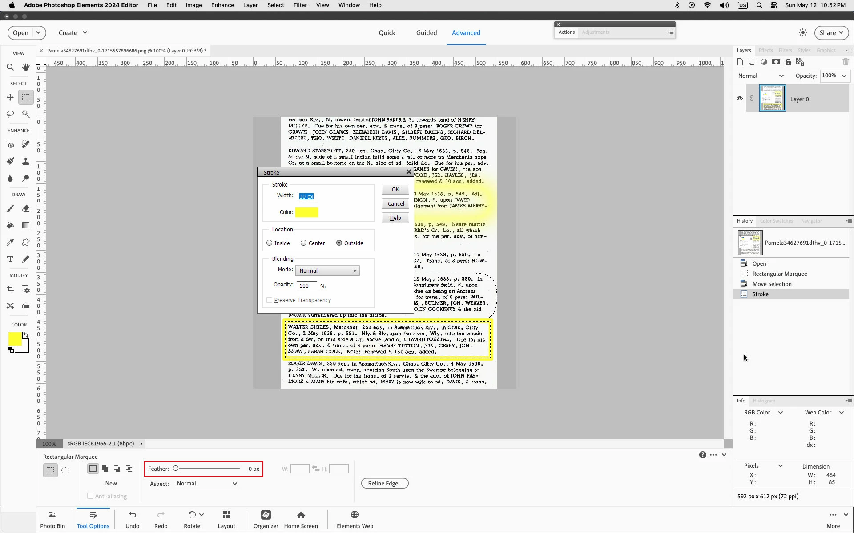The image size is (854, 533).
Task: Open the Blending Mode dropdown
Action: (x=327, y=270)
